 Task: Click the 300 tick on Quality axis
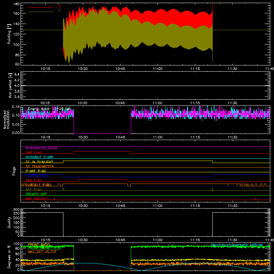[x=16, y=210]
